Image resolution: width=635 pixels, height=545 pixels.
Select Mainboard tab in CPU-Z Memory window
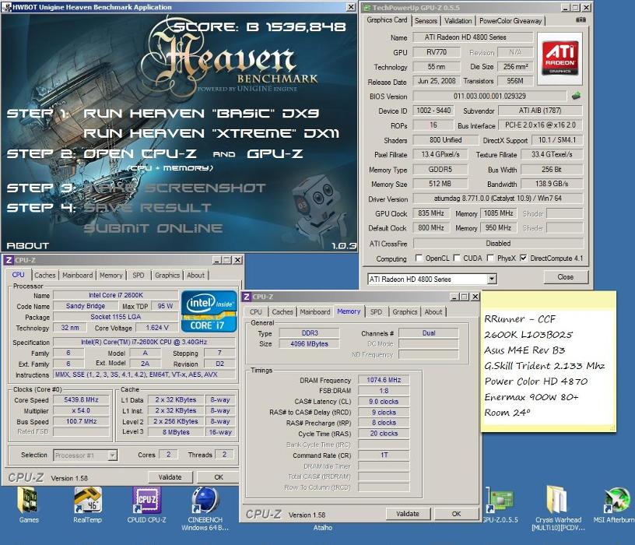coord(315,312)
